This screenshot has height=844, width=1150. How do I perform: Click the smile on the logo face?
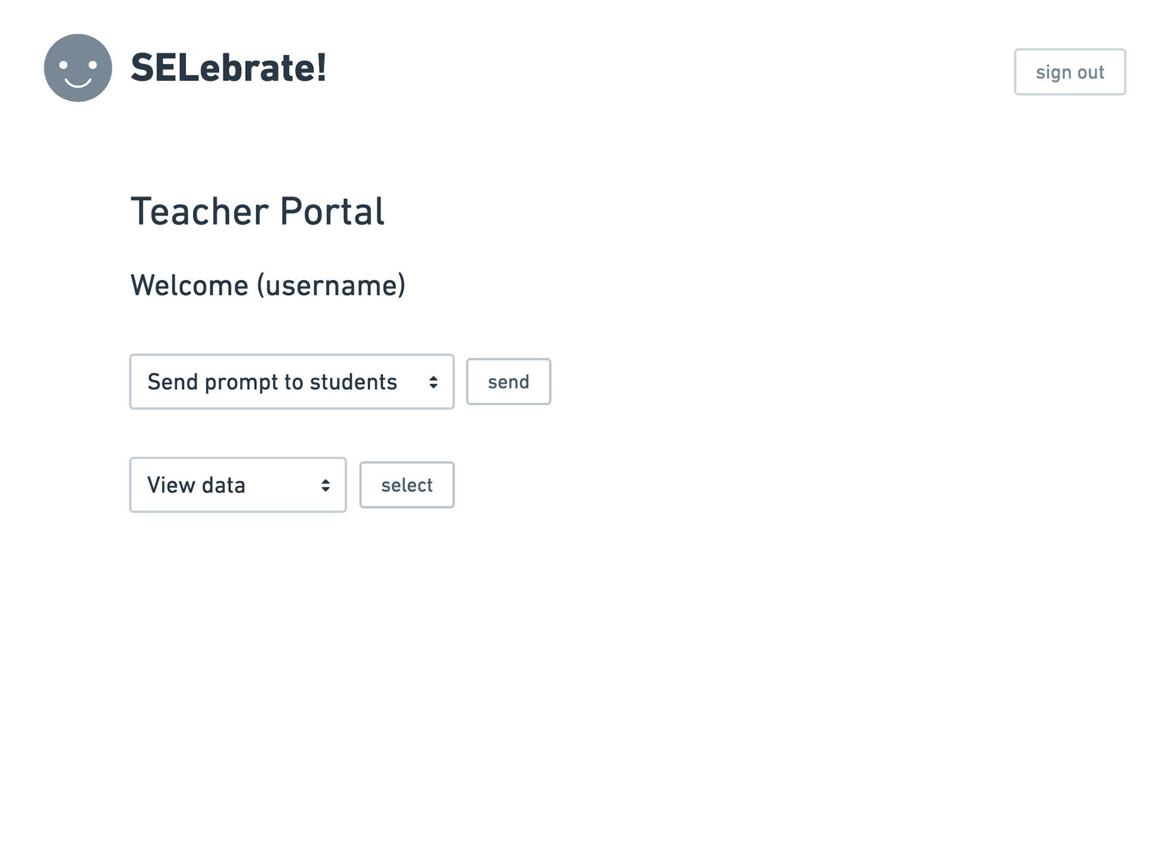click(78, 83)
